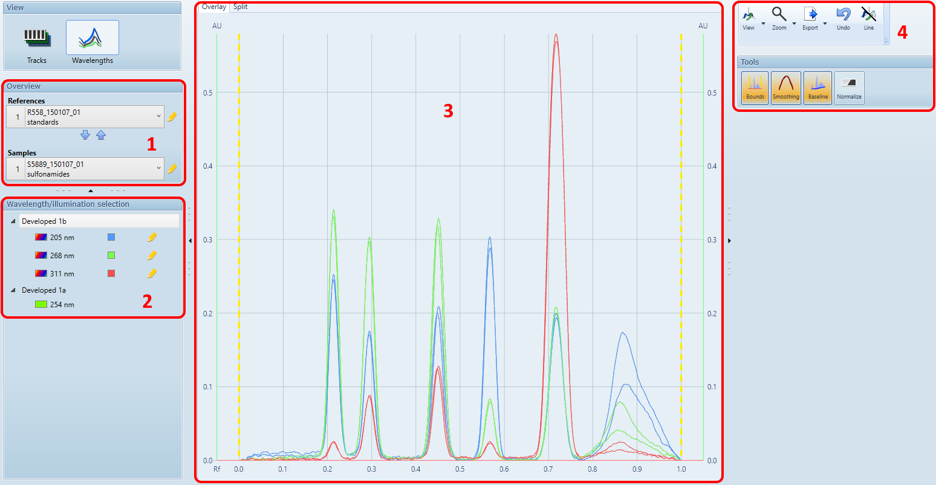This screenshot has height=485, width=936.
Task: Click the 205 nm illumination icon
Action: 41,237
